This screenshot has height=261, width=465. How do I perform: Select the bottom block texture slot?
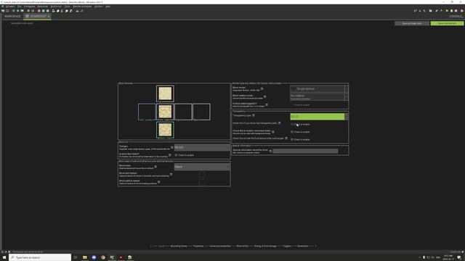(x=165, y=130)
